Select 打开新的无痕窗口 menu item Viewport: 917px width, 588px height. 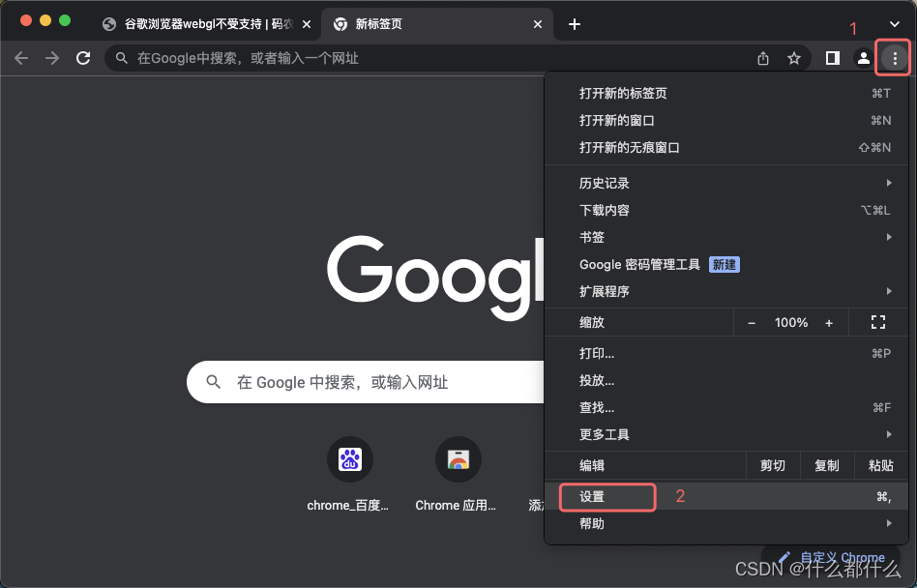click(x=725, y=147)
